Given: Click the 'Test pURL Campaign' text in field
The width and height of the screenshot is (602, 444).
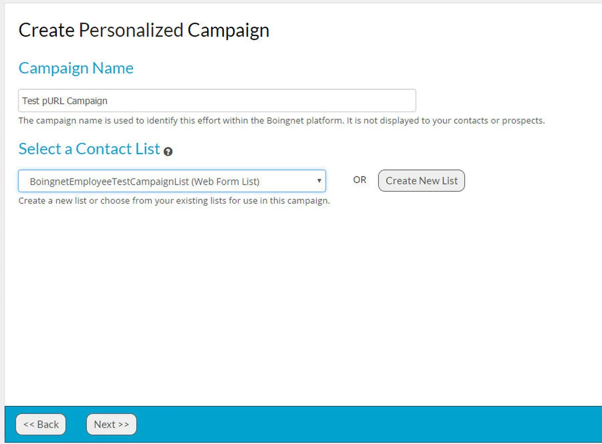Looking at the screenshot, I should 65,101.
